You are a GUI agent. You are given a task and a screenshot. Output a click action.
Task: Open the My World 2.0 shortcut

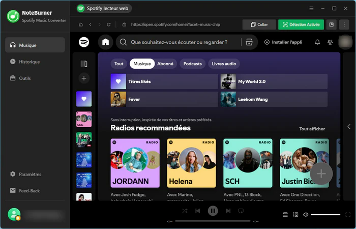[274, 81]
